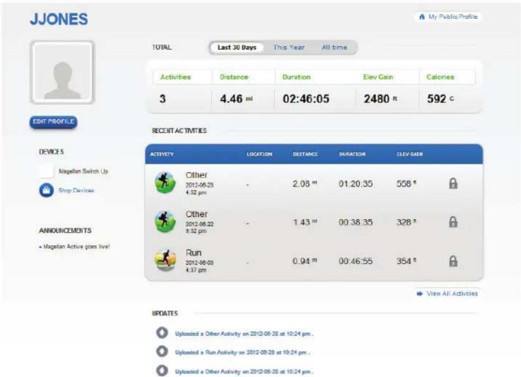
Task: Click lock icon in the Run activity row
Action: 453,261
